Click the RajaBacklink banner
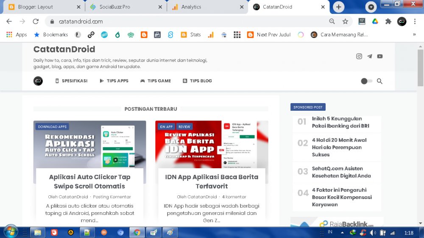424x238 pixels. pyautogui.click(x=337, y=222)
